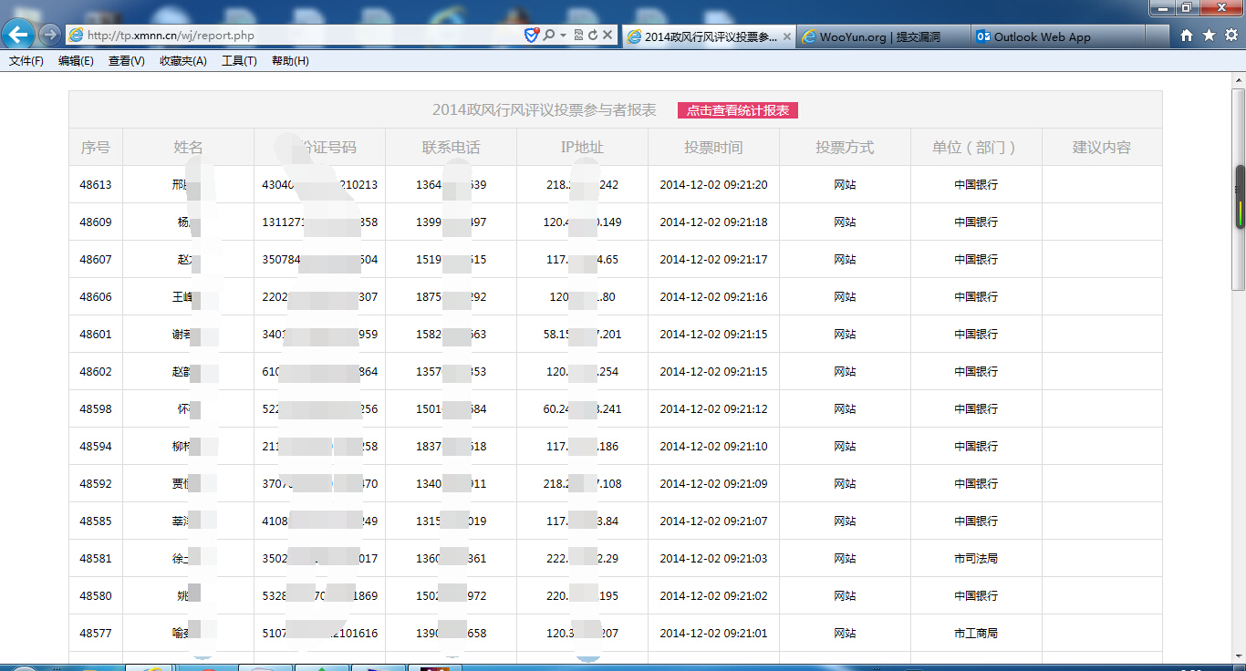This screenshot has height=671, width=1246.
Task: Click the 市司法局 department cell
Action: pos(976,558)
